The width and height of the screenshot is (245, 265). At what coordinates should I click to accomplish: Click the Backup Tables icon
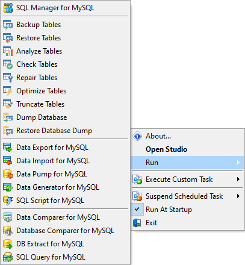coord(8,25)
